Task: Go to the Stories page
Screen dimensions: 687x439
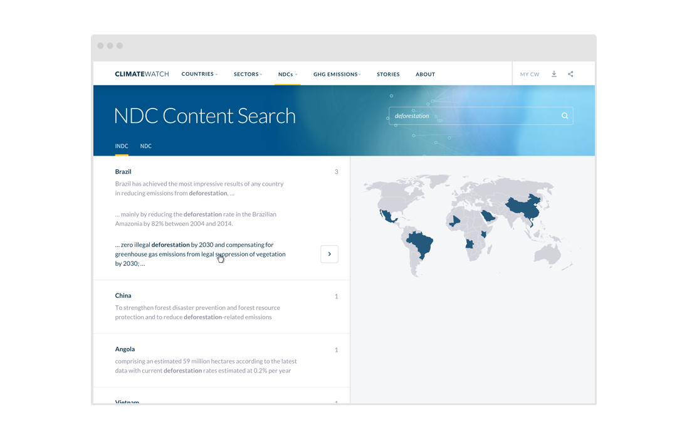Action: click(x=388, y=74)
